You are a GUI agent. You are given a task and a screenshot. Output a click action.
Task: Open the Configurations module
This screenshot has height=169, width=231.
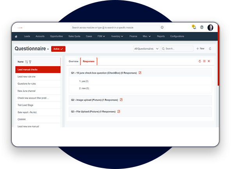177,36
